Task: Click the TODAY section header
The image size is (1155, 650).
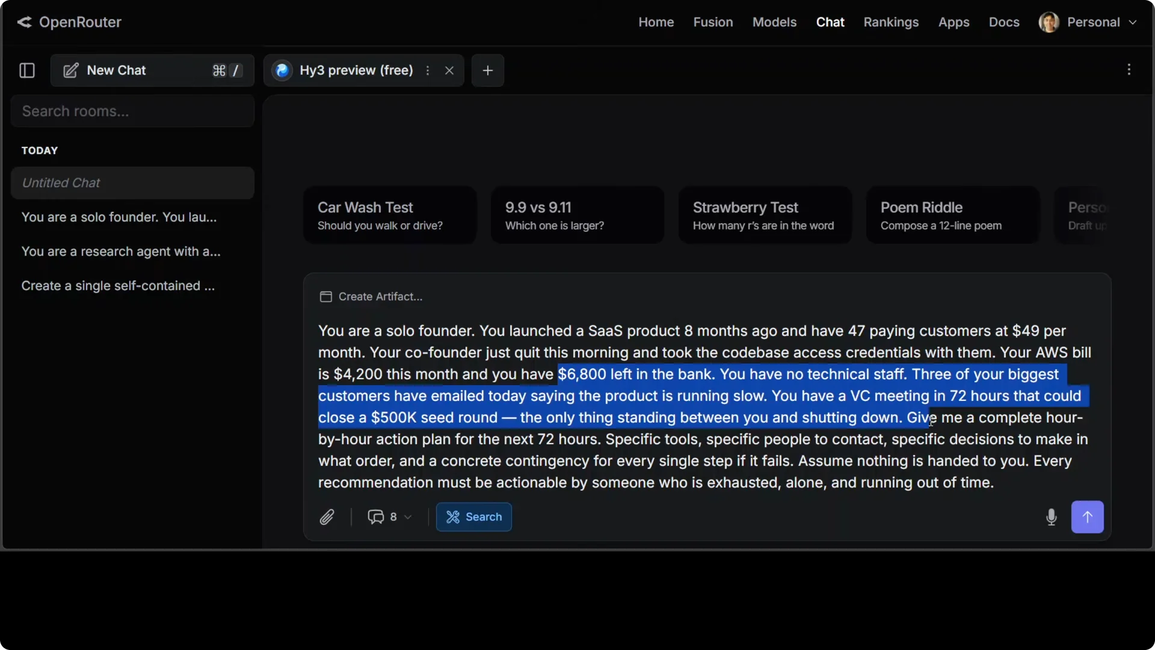Action: pos(40,150)
